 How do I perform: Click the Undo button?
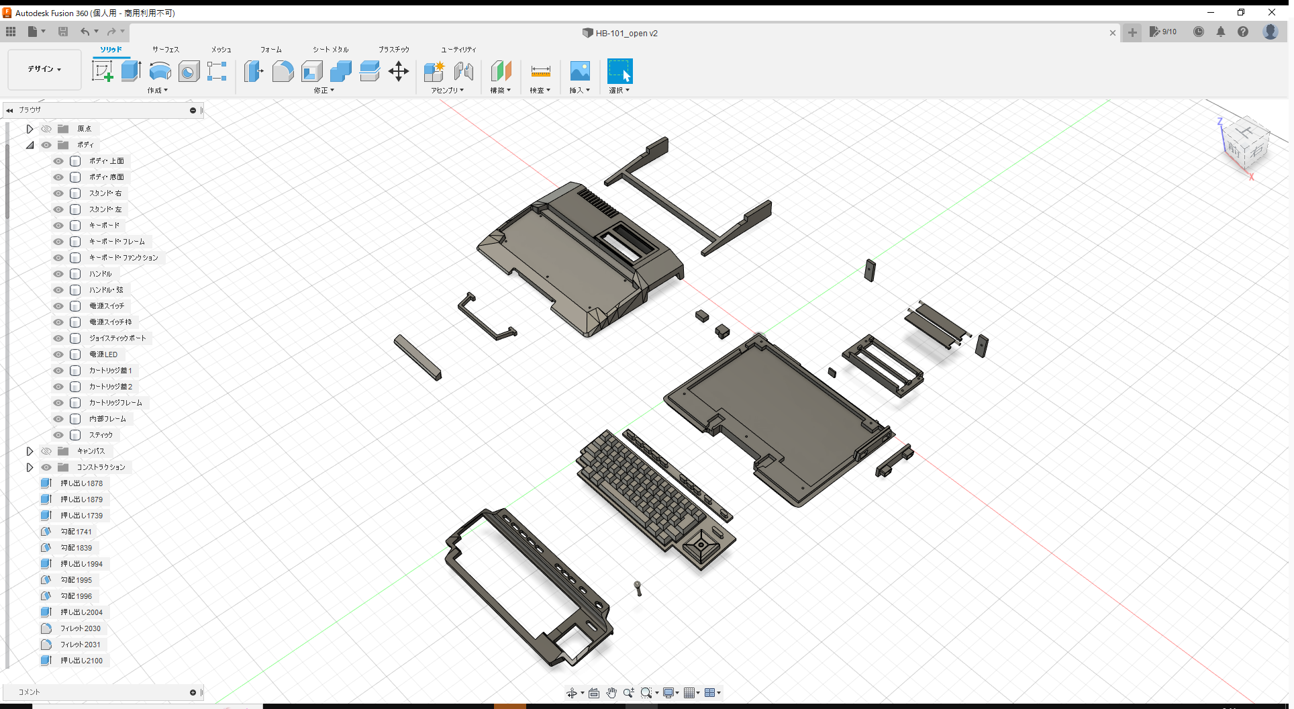click(x=85, y=32)
